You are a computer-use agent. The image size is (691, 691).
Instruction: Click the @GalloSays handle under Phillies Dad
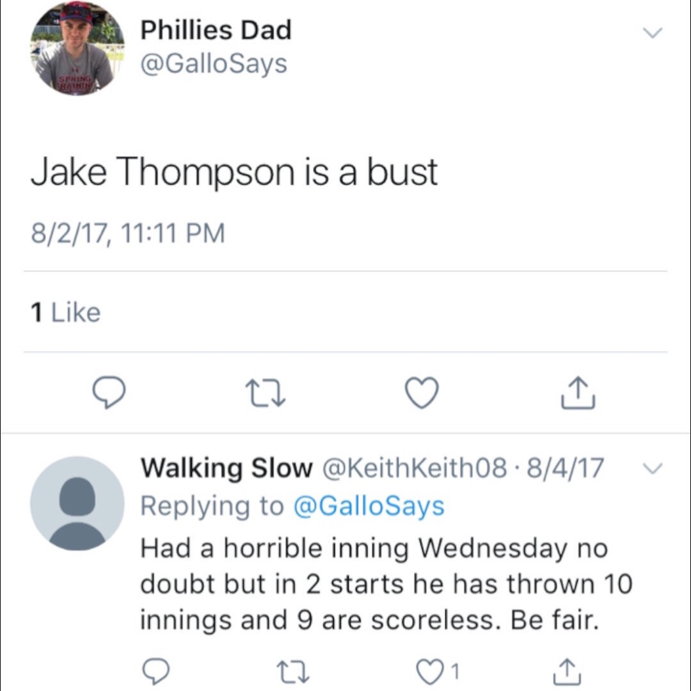214,63
